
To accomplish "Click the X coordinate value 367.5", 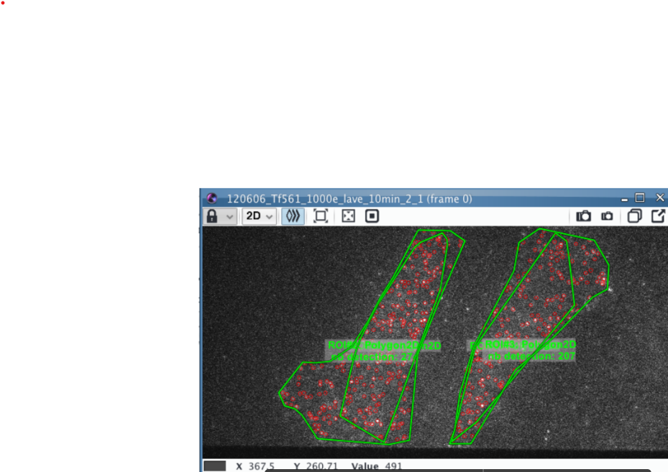I will click(261, 466).
